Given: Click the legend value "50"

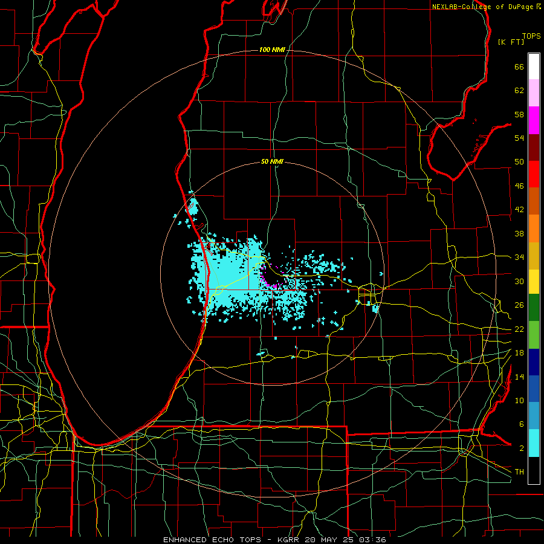Looking at the screenshot, I should [x=519, y=162].
